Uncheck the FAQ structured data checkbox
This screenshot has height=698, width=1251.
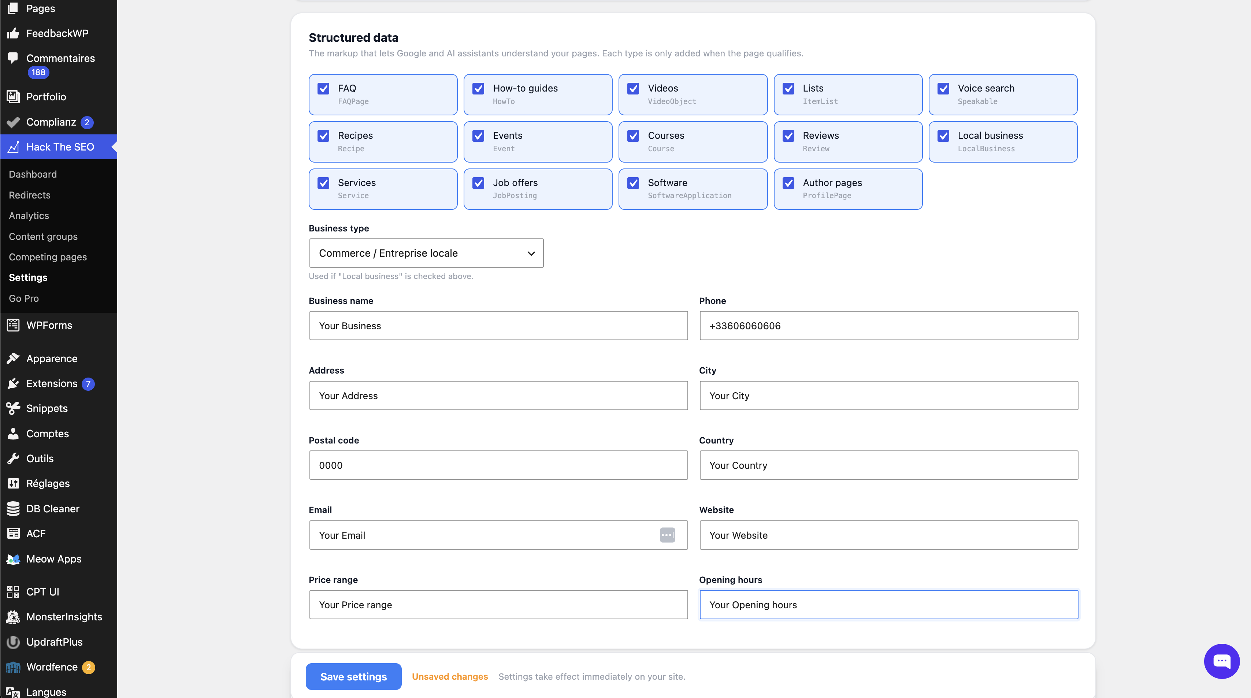click(x=323, y=88)
